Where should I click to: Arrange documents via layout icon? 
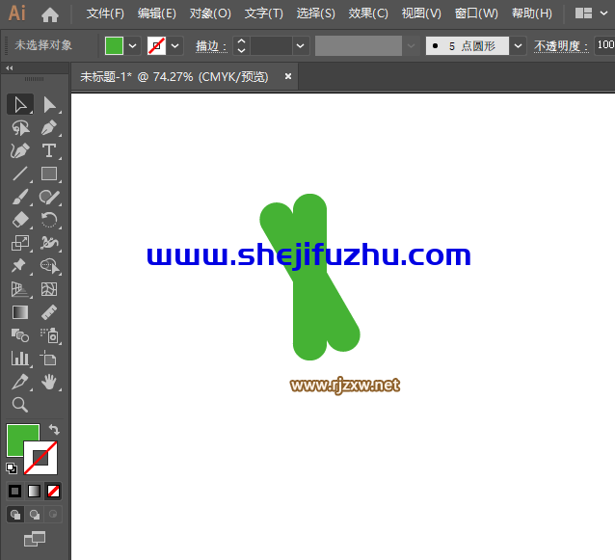(583, 13)
